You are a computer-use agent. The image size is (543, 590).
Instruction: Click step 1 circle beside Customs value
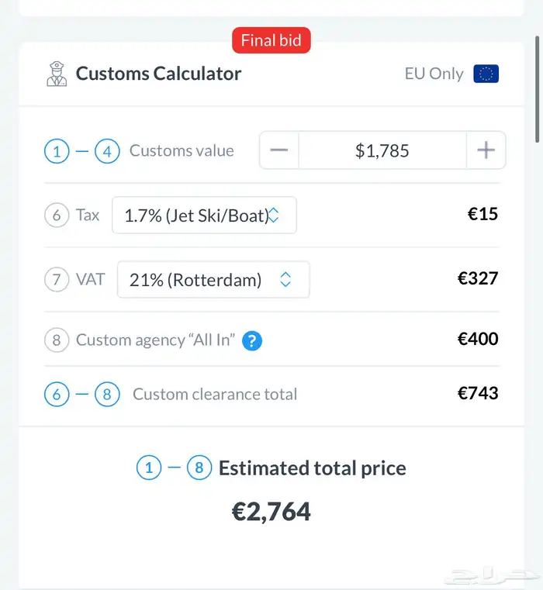click(57, 150)
